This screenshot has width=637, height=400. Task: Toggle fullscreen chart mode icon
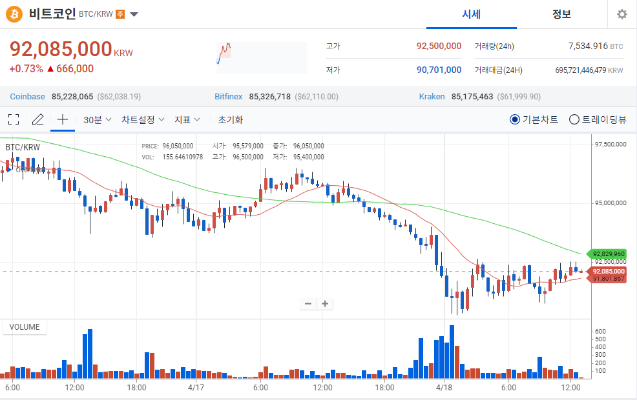[x=14, y=119]
